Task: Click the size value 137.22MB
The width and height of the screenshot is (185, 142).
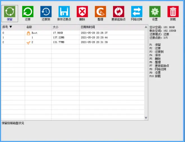Action: click(x=59, y=38)
